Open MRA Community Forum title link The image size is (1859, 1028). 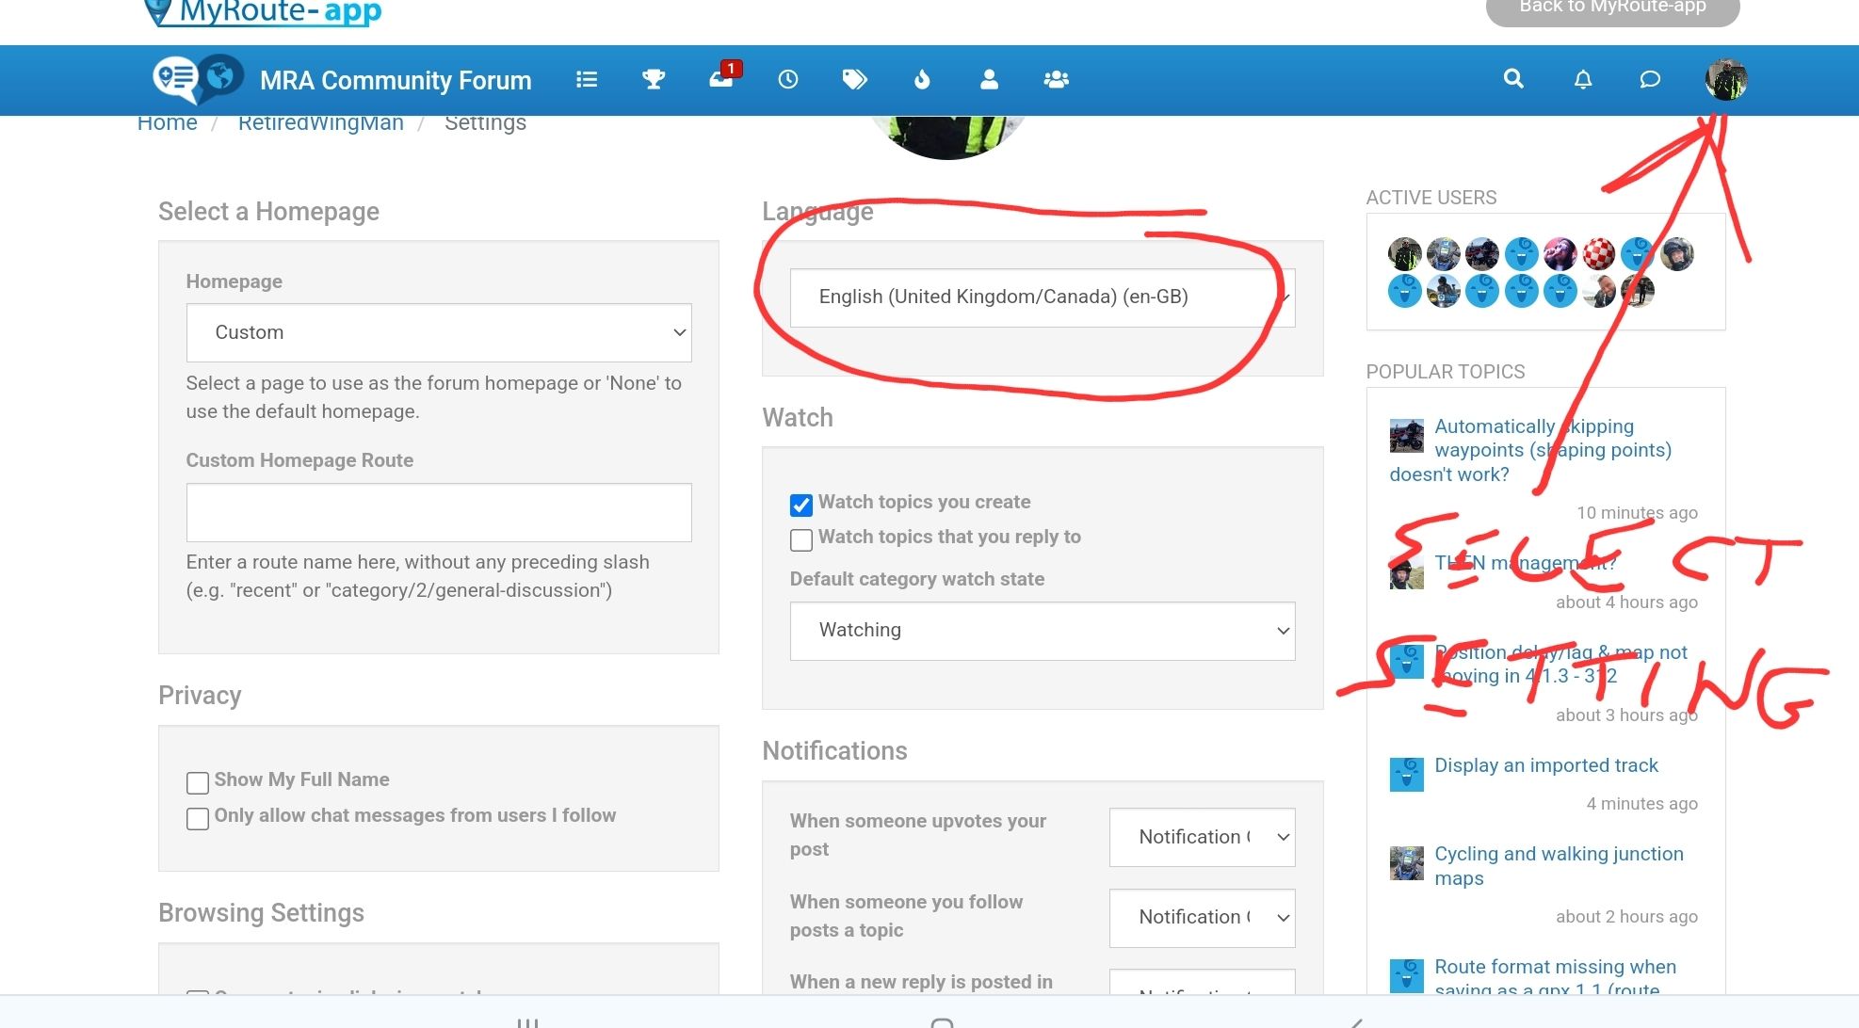tap(396, 81)
